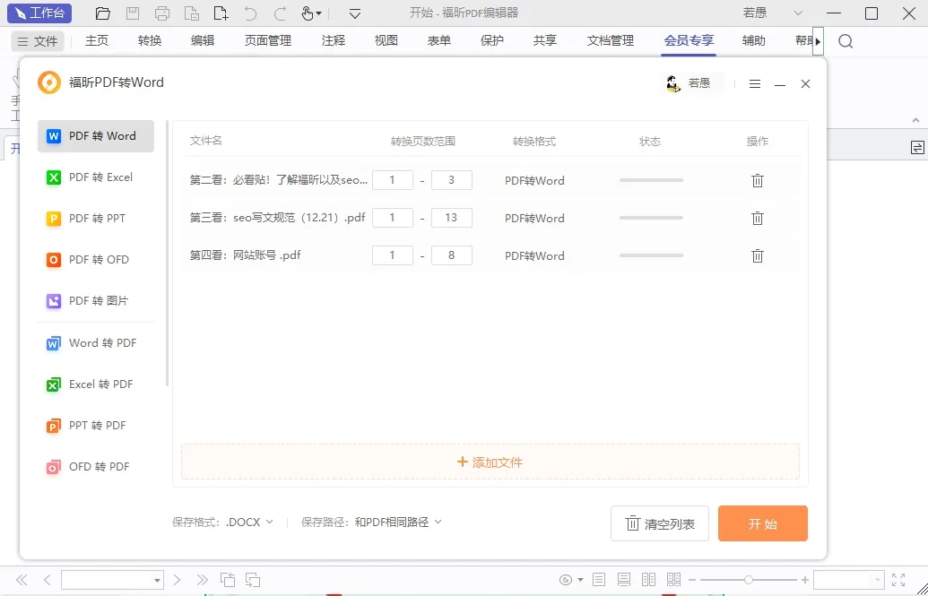Click the redo arrow icon

[x=280, y=13]
